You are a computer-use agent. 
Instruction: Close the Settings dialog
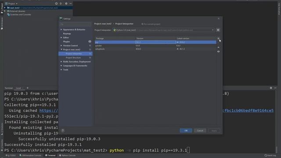pos(219,18)
